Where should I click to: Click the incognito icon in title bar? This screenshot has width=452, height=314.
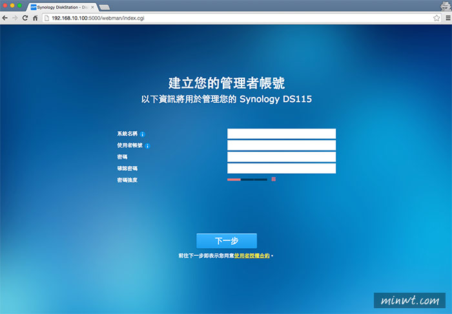[x=445, y=6]
